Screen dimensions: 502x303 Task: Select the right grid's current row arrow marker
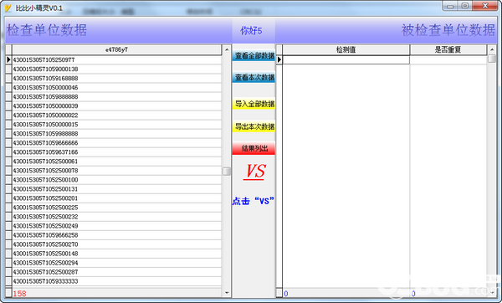[279, 60]
